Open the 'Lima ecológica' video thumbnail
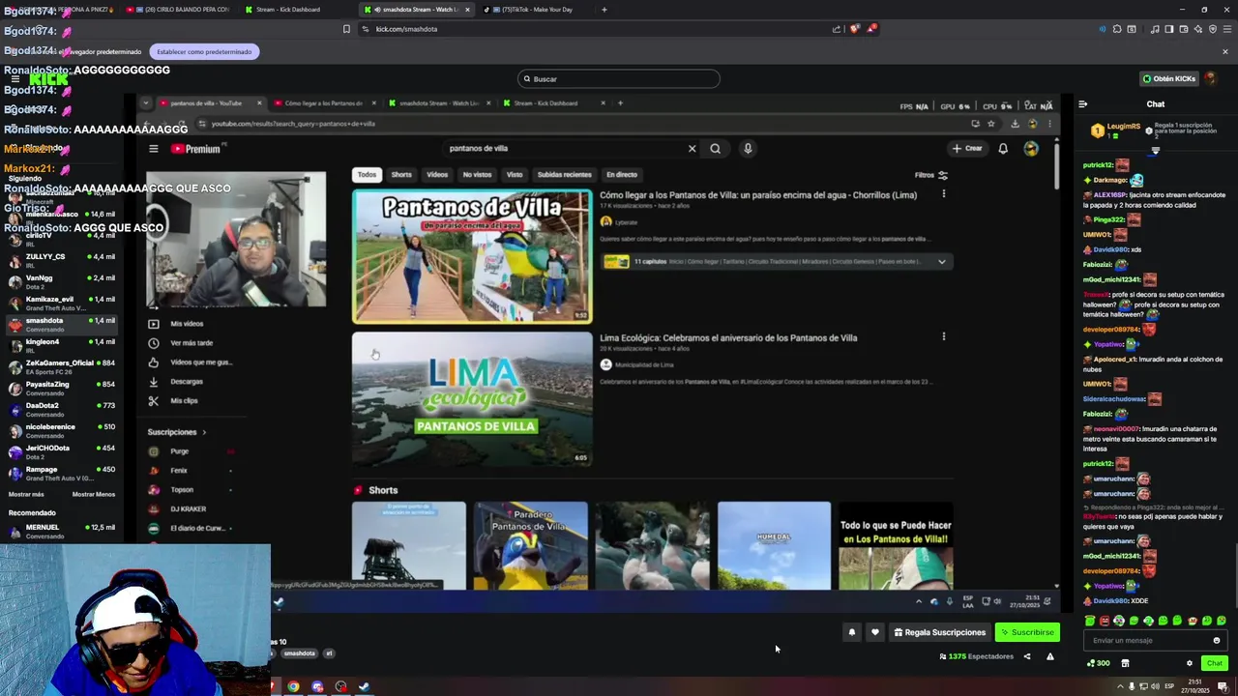1238x696 pixels. (x=472, y=398)
